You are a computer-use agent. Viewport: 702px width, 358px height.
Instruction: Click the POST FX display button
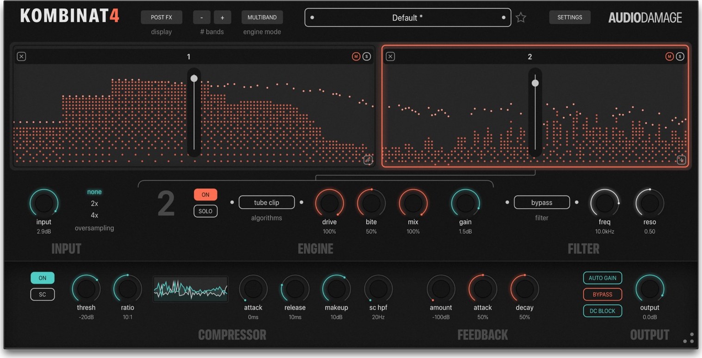point(161,17)
